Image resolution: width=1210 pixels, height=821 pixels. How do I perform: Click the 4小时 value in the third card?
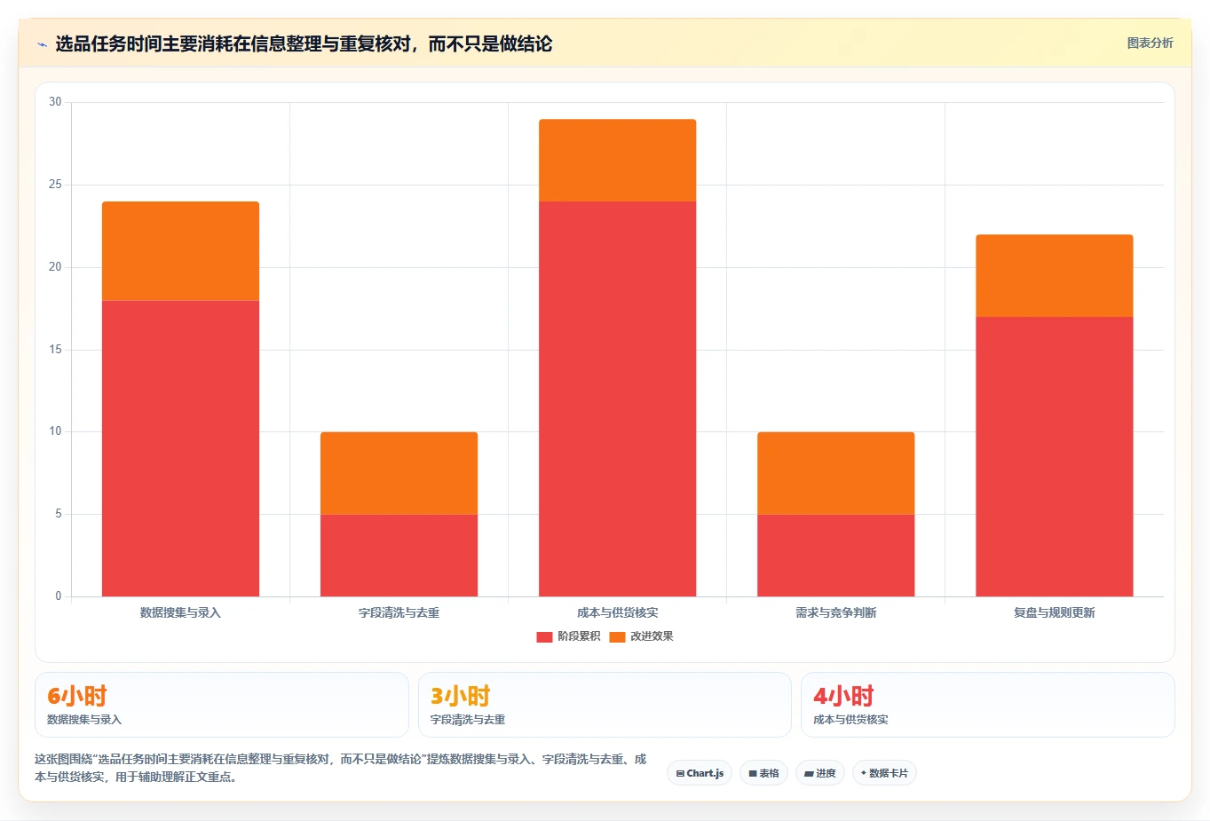tap(843, 696)
